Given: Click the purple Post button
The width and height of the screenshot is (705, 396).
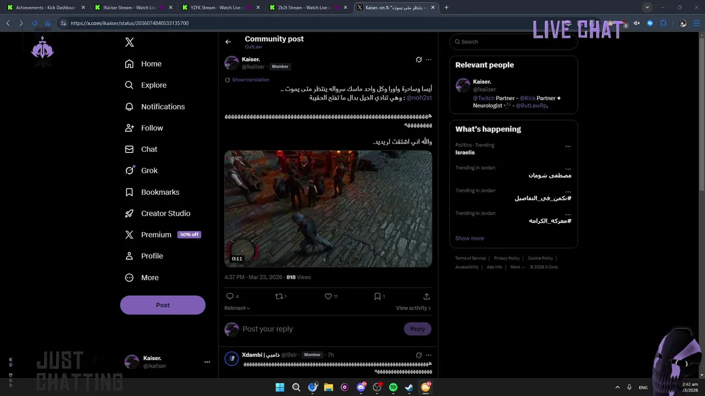Looking at the screenshot, I should point(162,305).
